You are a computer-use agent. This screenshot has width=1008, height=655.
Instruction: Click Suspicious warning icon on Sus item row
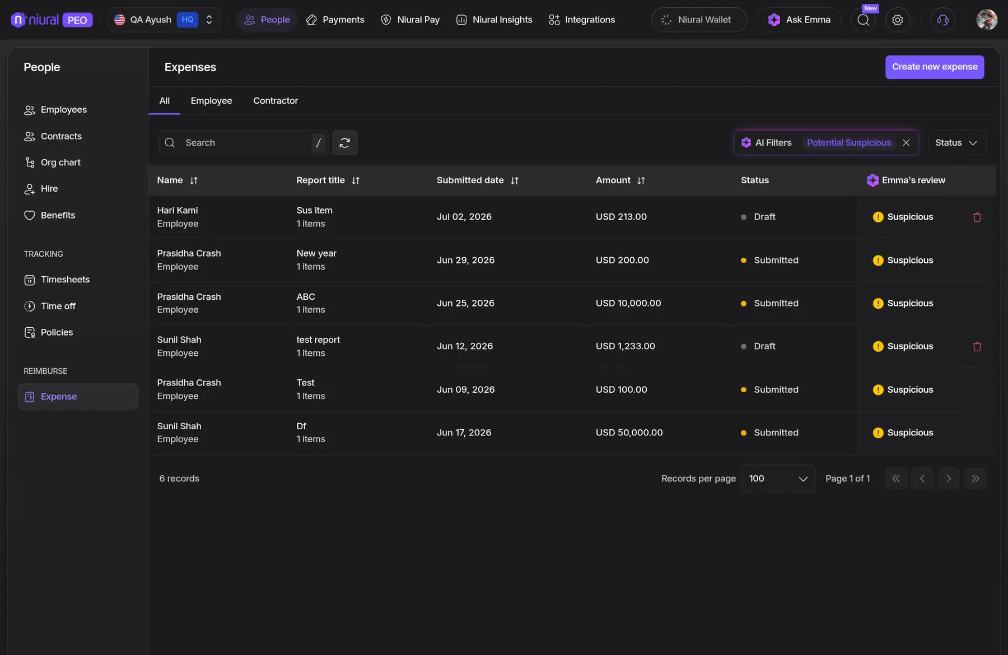878,217
